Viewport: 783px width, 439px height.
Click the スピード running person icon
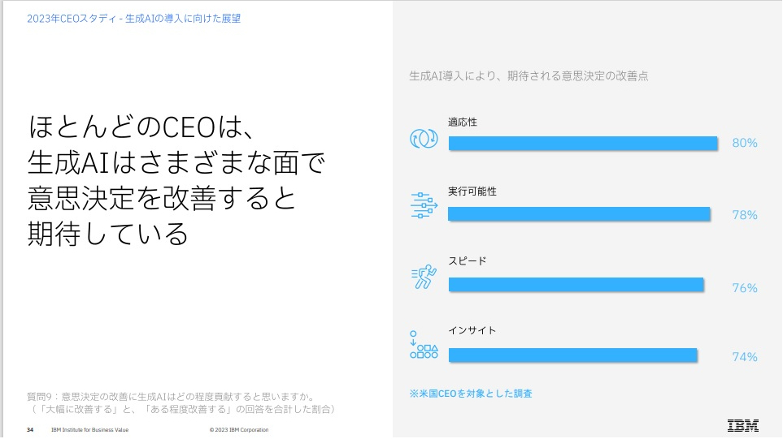[x=424, y=277]
